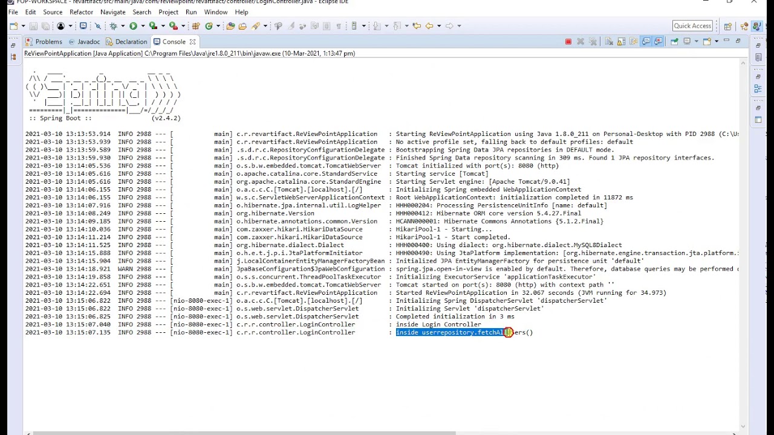Click the Forward navigation arrow
Screen dimensions: 774x435
pos(449,26)
